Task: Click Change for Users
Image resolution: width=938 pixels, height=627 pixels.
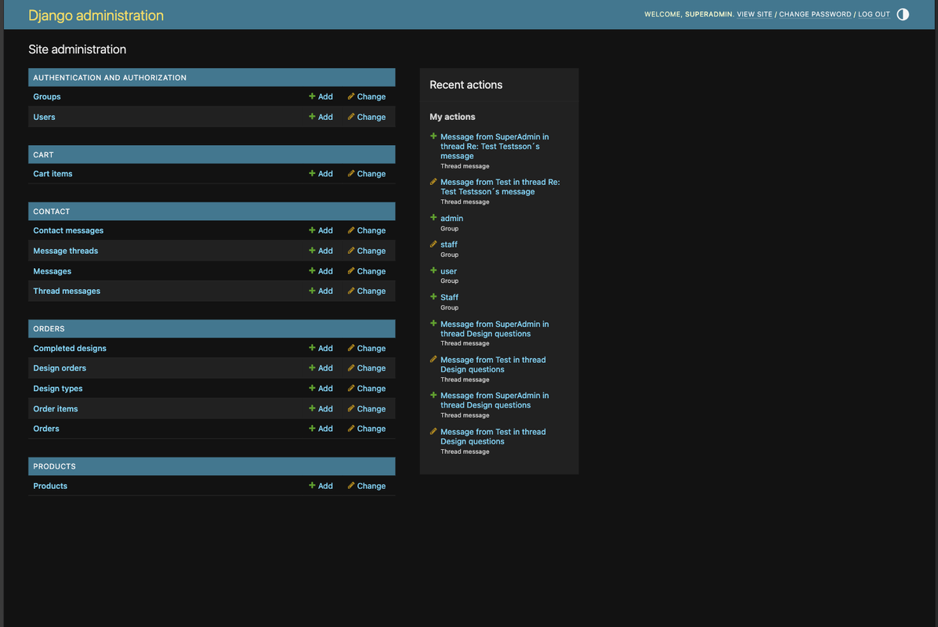Action: point(366,118)
